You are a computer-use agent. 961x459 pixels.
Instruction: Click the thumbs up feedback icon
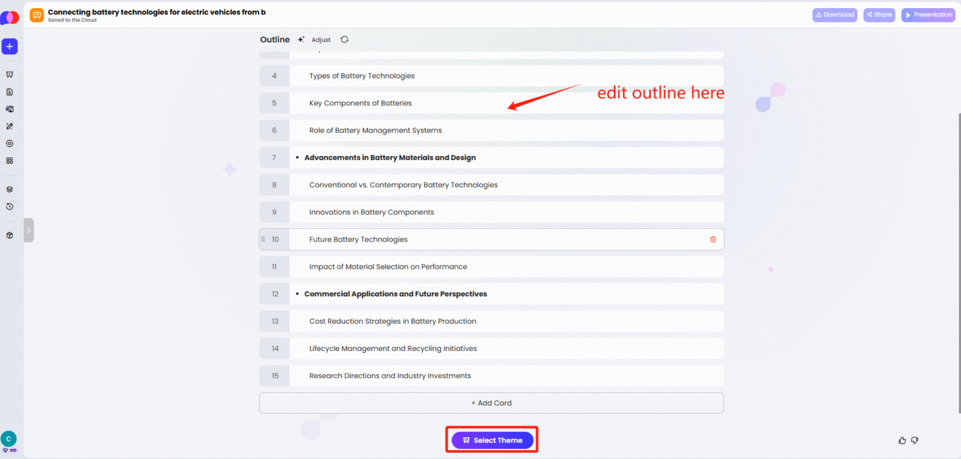pyautogui.click(x=902, y=440)
